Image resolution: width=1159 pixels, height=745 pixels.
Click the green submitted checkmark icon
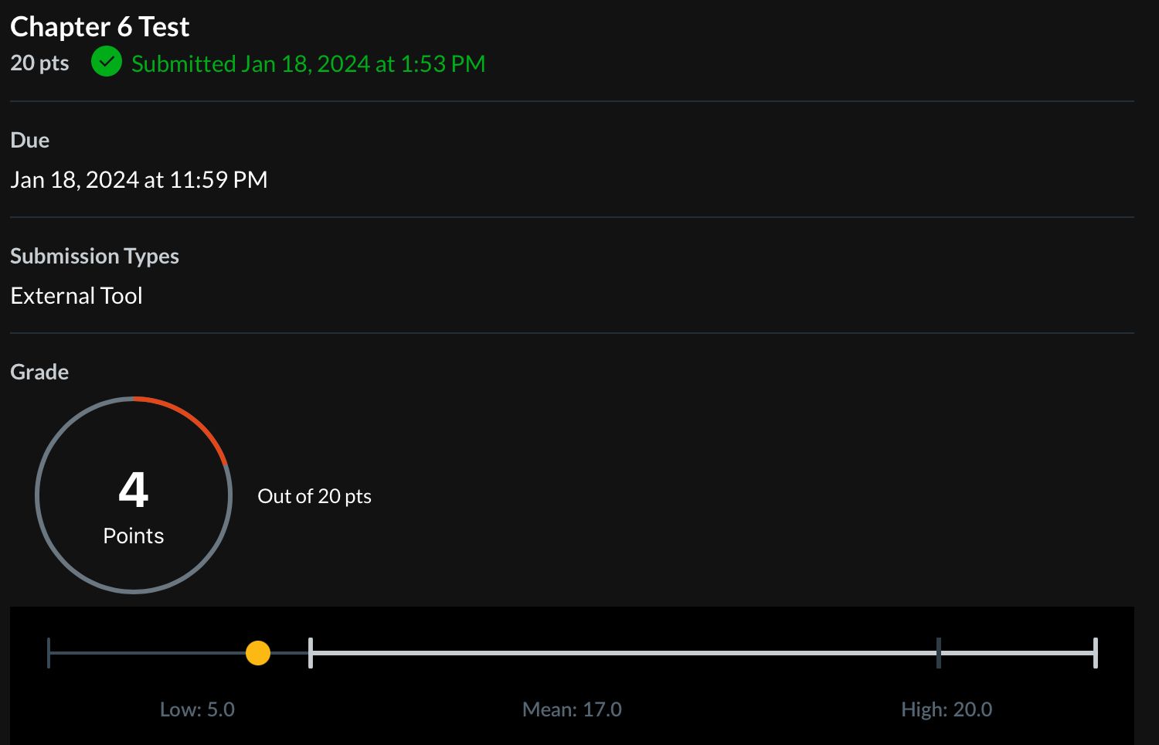click(x=106, y=62)
